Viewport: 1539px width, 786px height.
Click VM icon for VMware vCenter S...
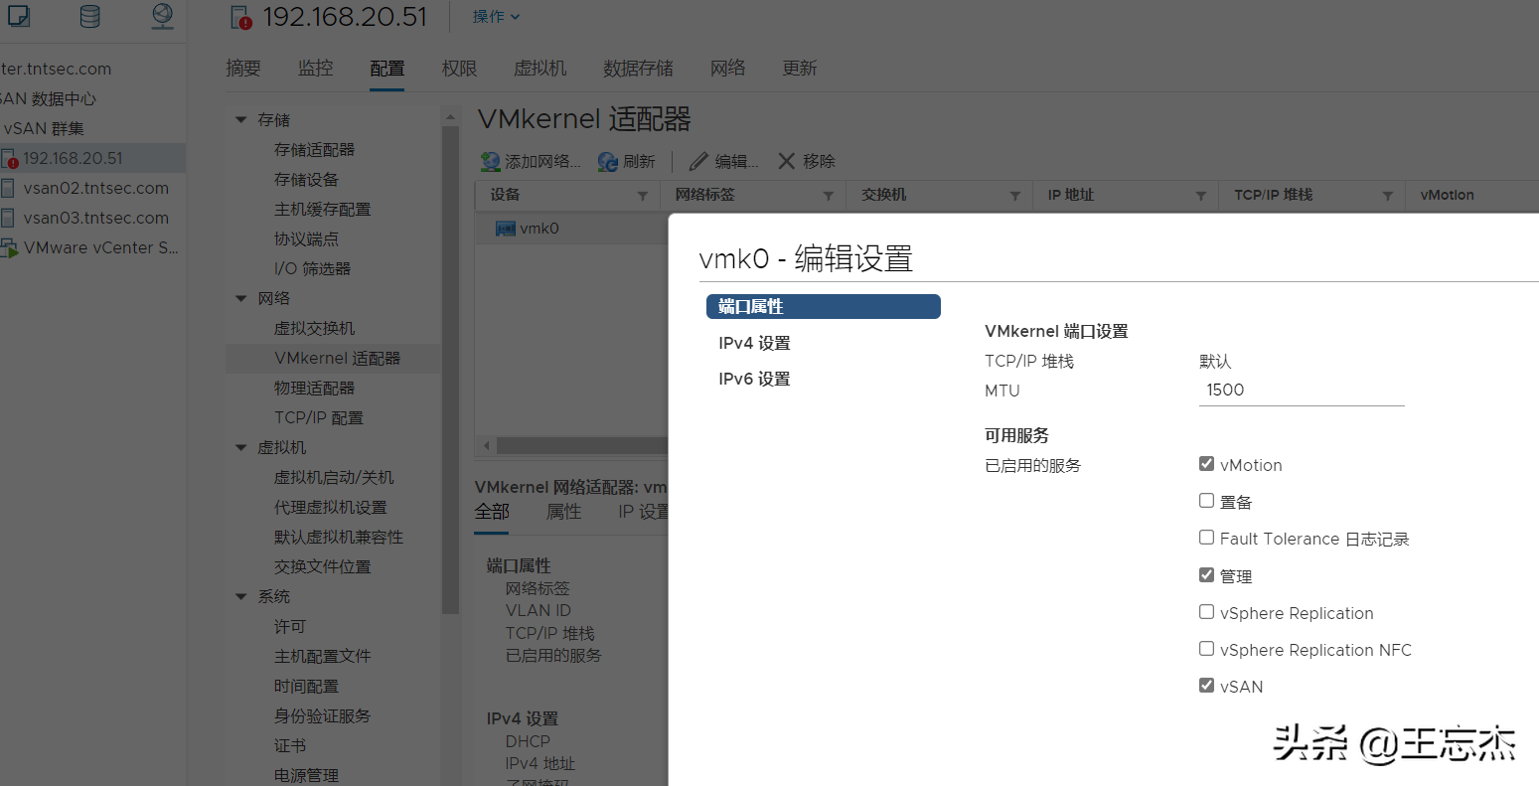(x=9, y=247)
